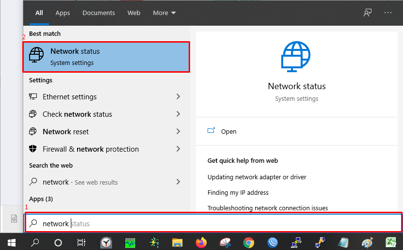
Task: Select the Web search tab
Action: pyautogui.click(x=134, y=13)
